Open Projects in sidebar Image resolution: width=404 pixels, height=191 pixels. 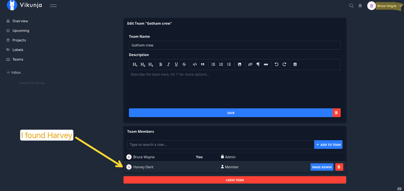(19, 40)
